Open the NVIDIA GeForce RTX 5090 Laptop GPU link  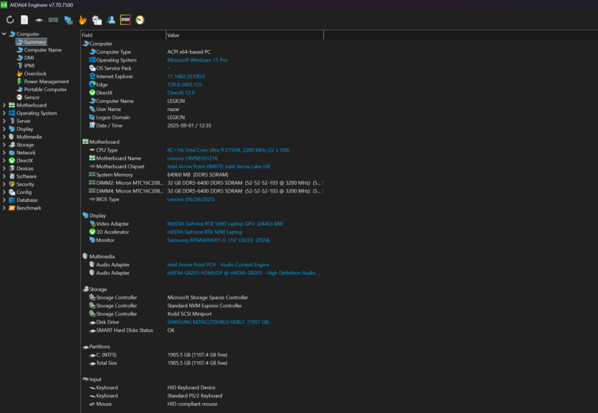(225, 224)
